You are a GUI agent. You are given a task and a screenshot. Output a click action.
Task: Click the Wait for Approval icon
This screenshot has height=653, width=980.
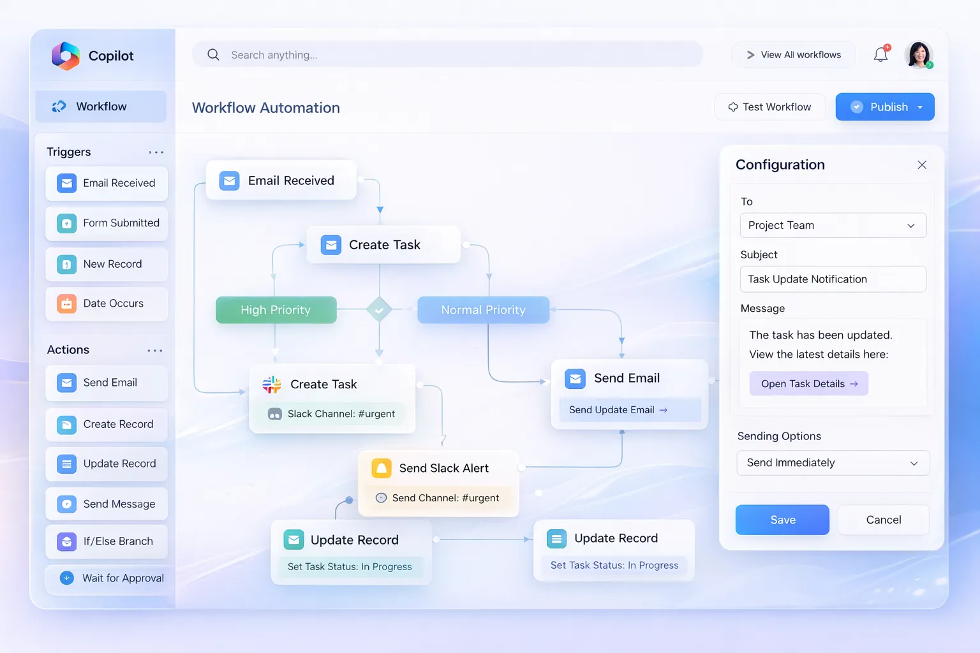67,578
